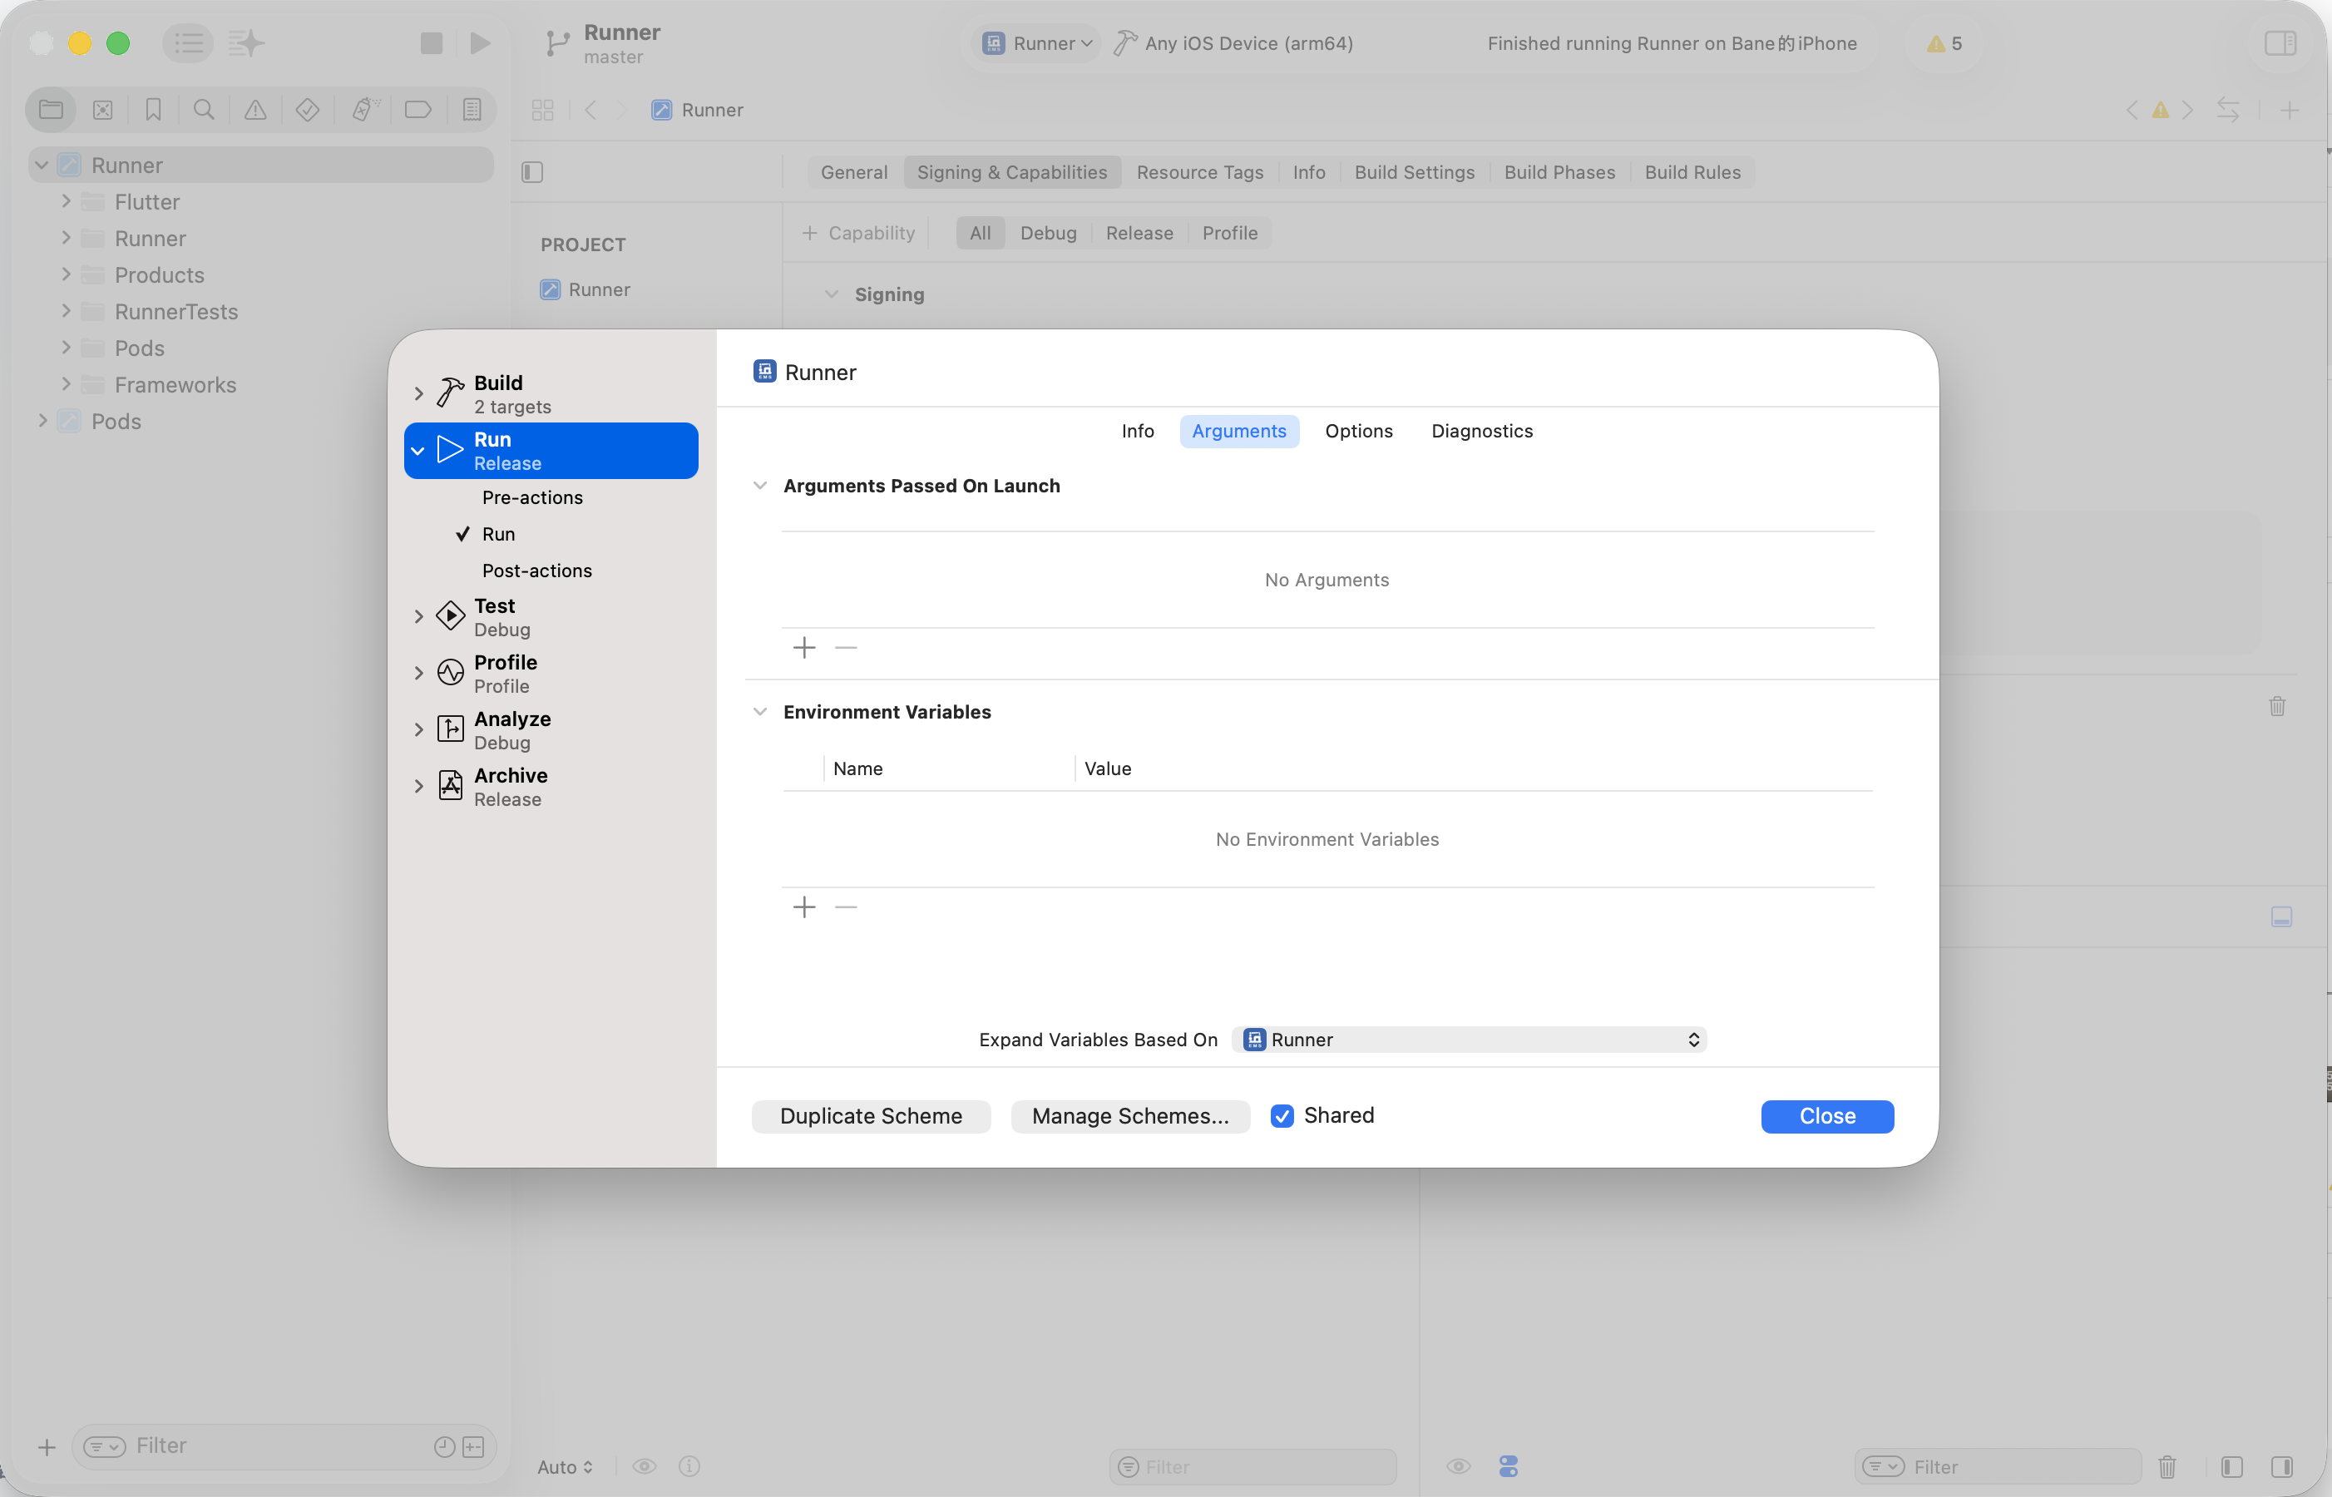The image size is (2332, 1497).
Task: Click the Build hammer icon in scheme sidebar
Action: coord(450,393)
